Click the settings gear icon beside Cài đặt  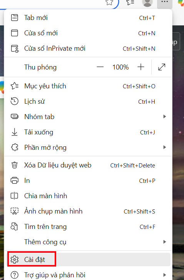tap(15, 260)
